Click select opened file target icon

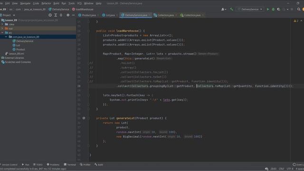tap(50, 15)
